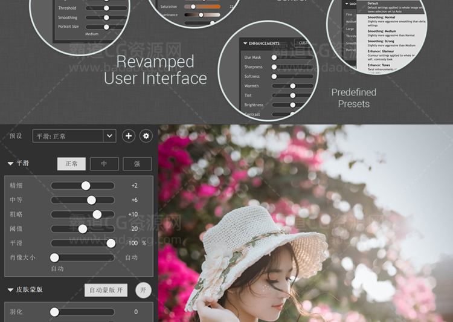Click the 羽化 value 0
Viewport: 453px width, 322px height.
tap(136, 312)
